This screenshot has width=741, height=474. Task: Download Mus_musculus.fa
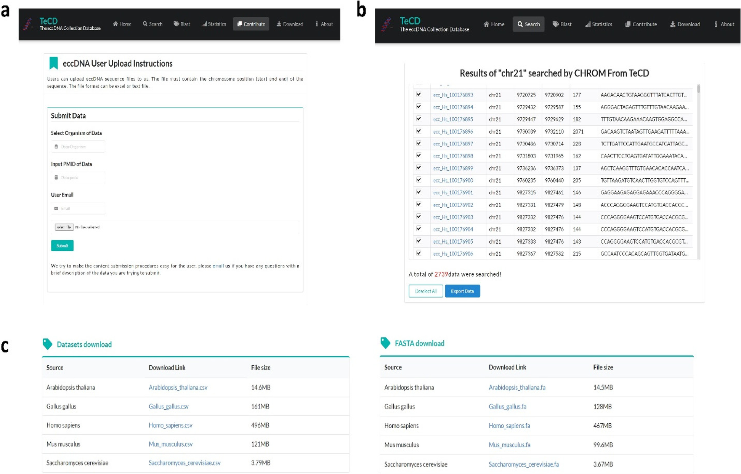coord(509,445)
